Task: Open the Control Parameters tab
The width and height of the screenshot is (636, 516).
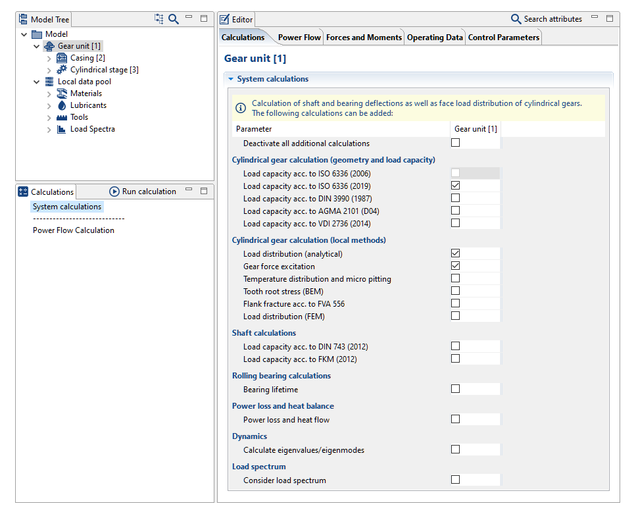Action: [x=503, y=38]
